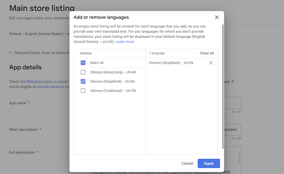This screenshot has height=174, width=284.
Task: Click into the App name text field
Action: [232, 103]
